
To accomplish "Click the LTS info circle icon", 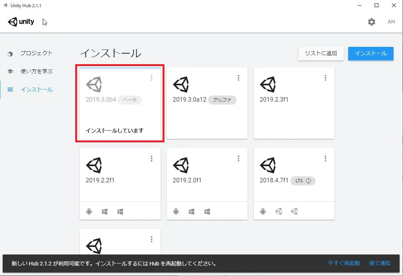I will point(308,181).
